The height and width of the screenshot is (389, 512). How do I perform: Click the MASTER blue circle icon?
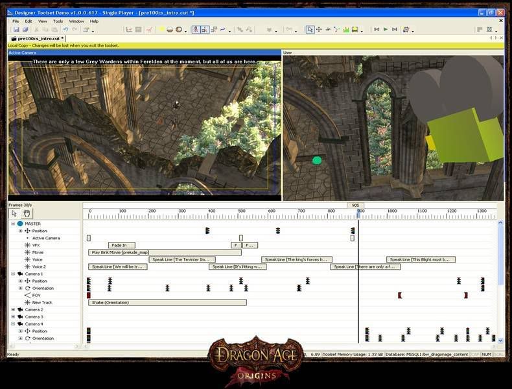click(20, 224)
